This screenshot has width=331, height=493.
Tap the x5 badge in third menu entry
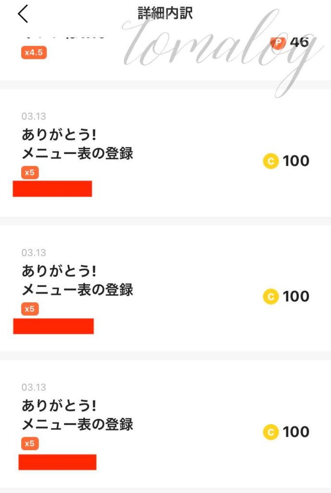point(30,443)
